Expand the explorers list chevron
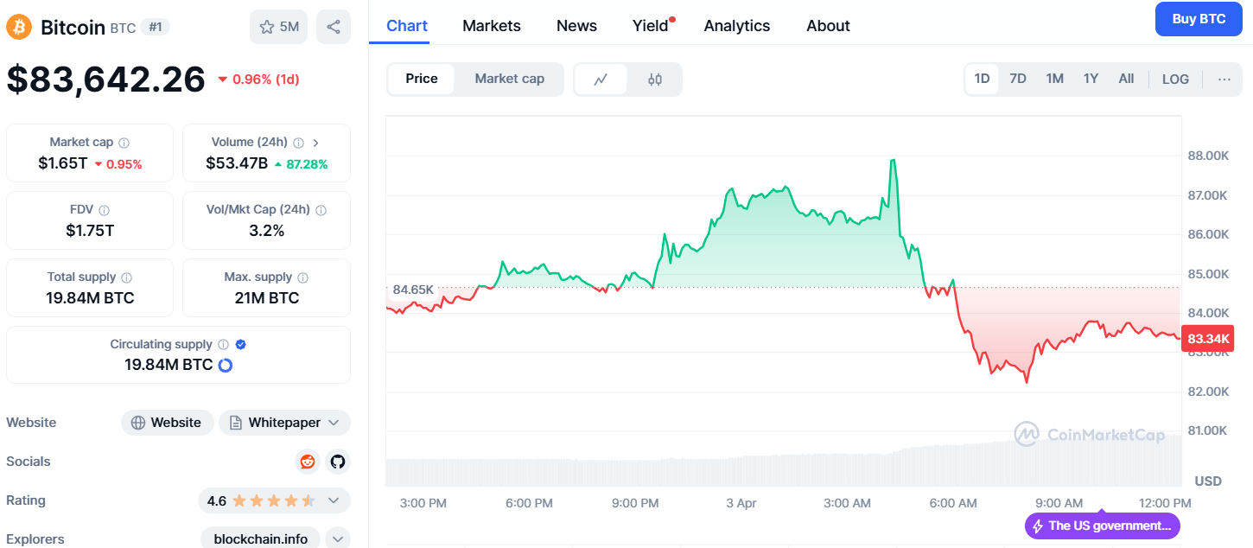The image size is (1253, 548). click(337, 538)
